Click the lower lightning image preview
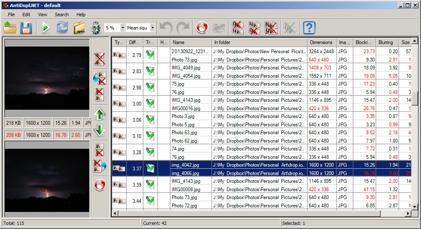This screenshot has height=229, width=421. (47, 180)
